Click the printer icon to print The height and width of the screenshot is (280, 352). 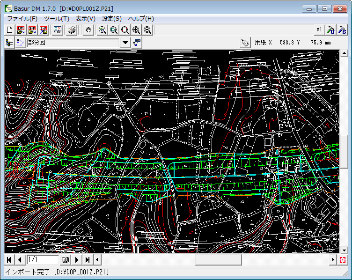click(72, 30)
